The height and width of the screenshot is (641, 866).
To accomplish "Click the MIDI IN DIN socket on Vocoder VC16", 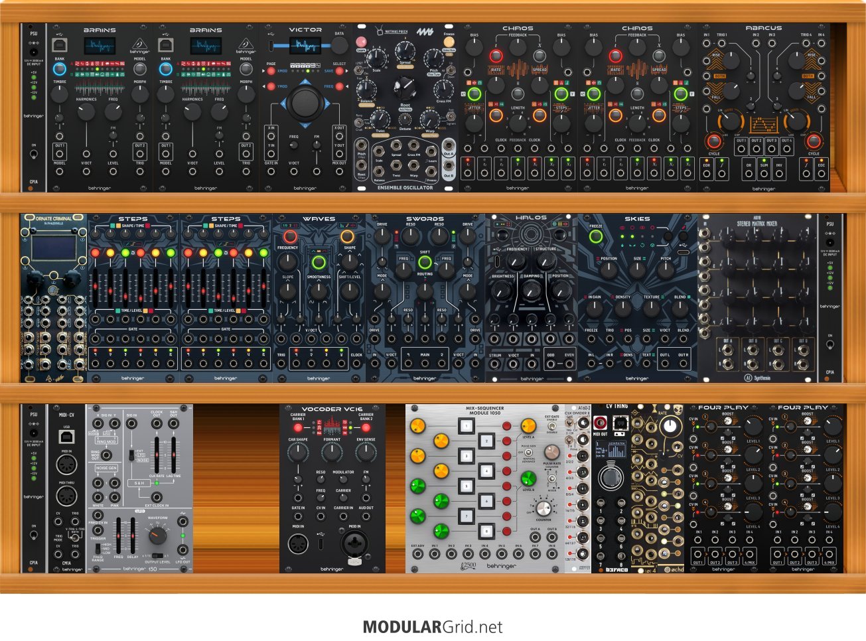I will (x=299, y=545).
